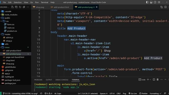
Task: Kill terminal with trash icon
Action: pos(158,79)
